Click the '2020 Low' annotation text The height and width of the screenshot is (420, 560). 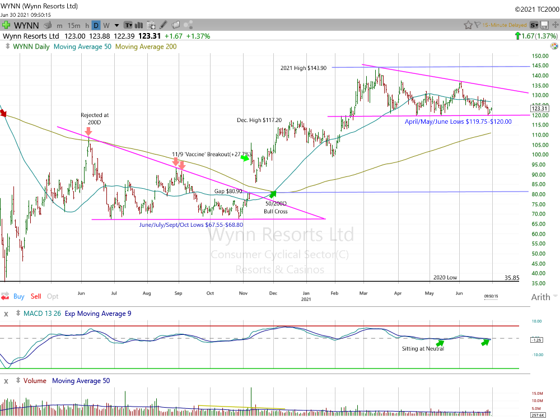click(x=445, y=278)
